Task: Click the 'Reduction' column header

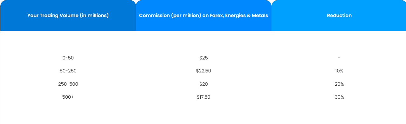Action: pos(339,15)
